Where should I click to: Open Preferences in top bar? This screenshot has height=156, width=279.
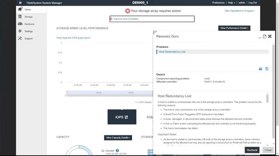218,3
